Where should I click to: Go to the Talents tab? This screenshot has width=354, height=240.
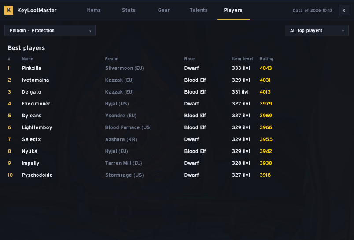pyautogui.click(x=199, y=10)
